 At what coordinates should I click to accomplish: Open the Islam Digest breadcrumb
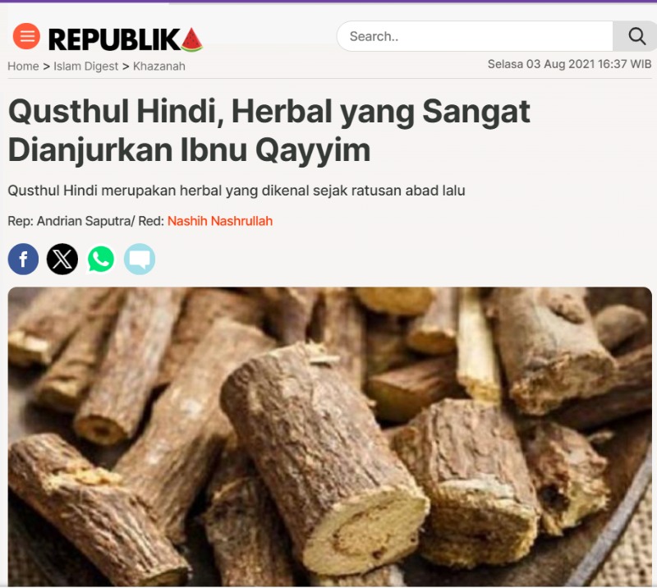point(86,67)
